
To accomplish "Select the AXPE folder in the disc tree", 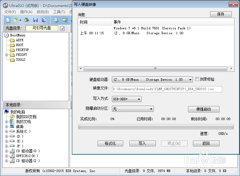I will 20,40.
